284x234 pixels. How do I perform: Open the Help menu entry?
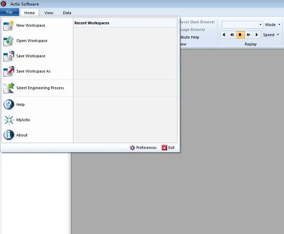[x=37, y=105]
